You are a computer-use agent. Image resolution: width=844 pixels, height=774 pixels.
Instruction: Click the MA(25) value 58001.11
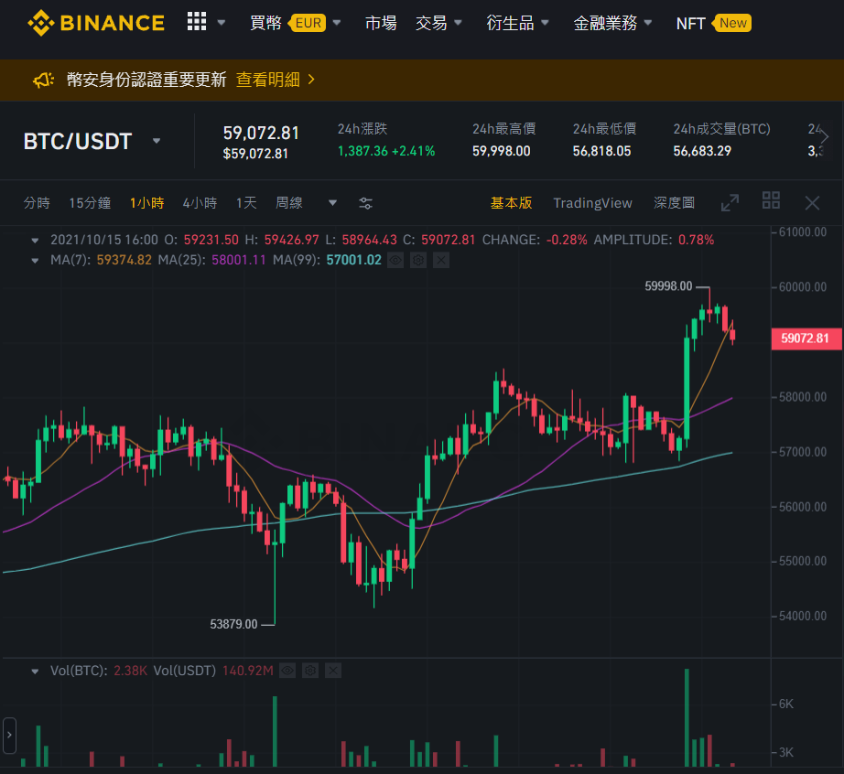pos(239,260)
